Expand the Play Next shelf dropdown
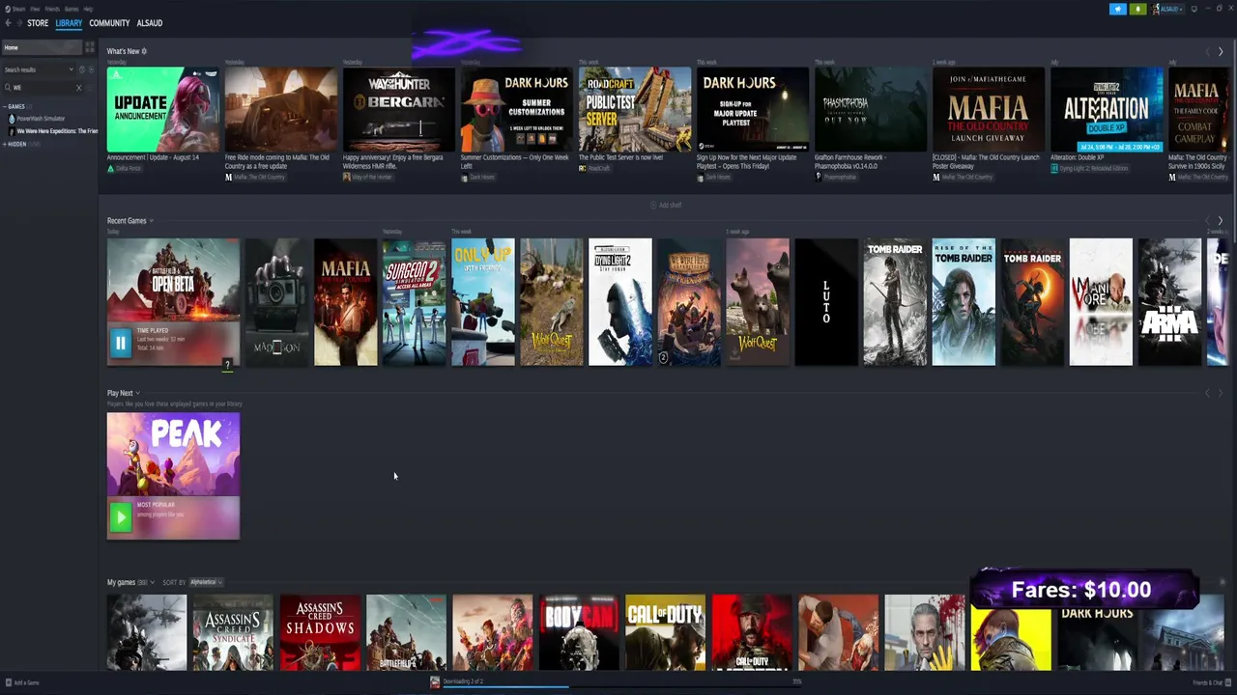 (x=137, y=394)
